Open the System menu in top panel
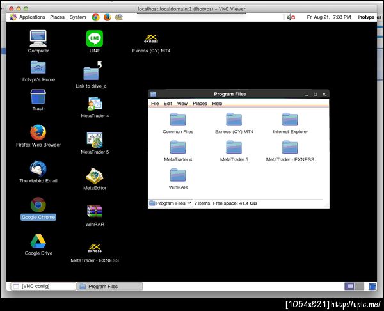384x311 pixels. point(77,17)
